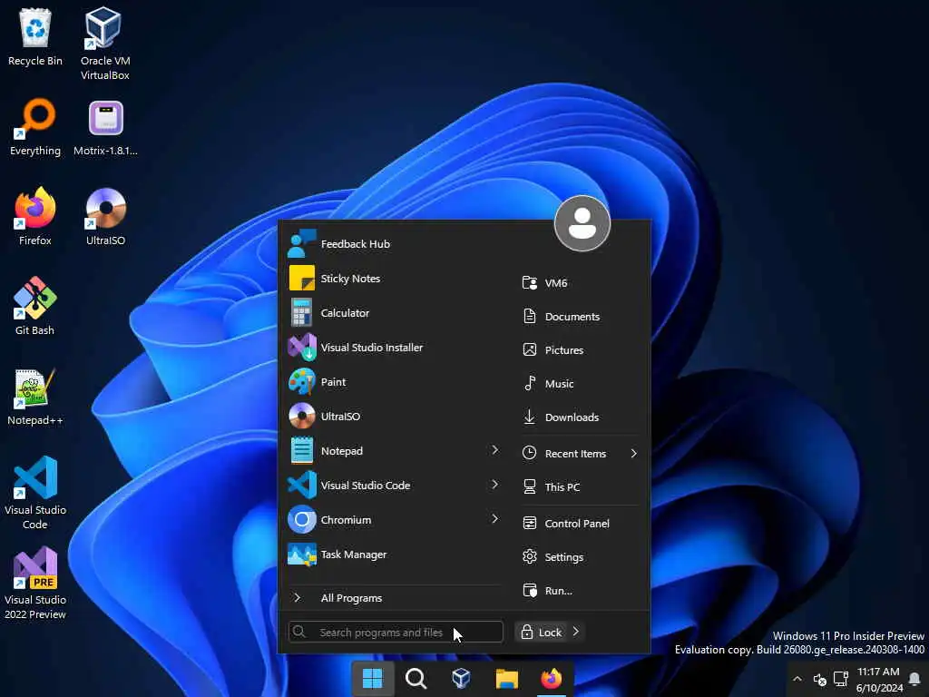This screenshot has width=929, height=697.
Task: Click the Search icon on taskbar
Action: [x=416, y=679]
